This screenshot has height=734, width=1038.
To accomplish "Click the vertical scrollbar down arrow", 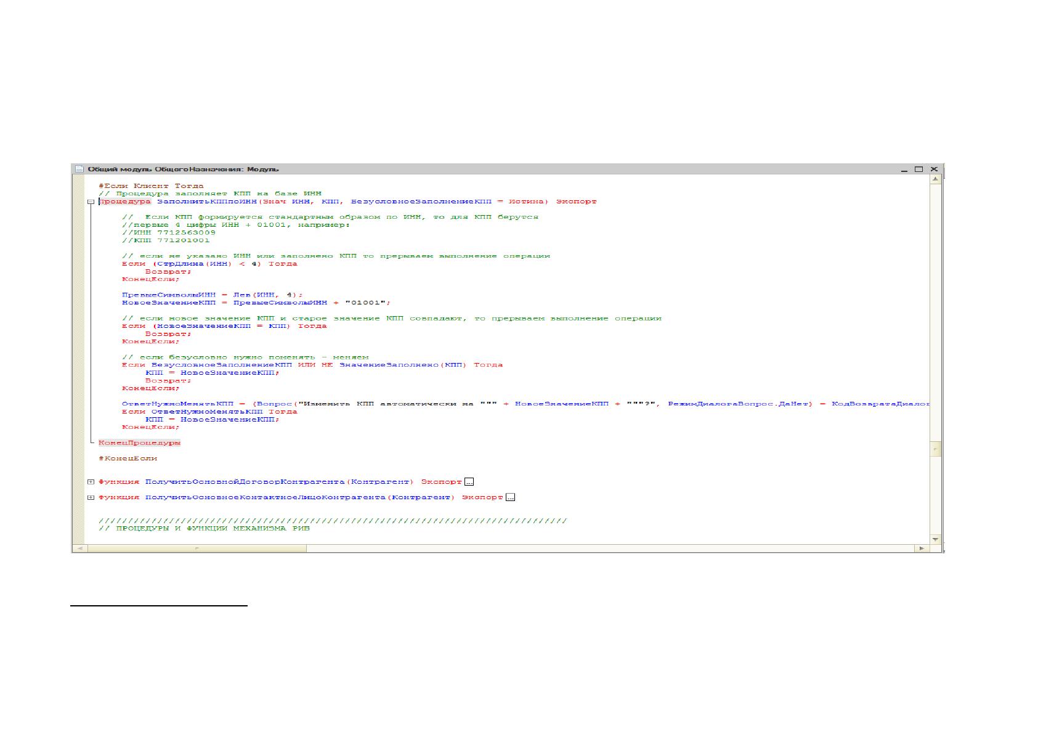I will point(935,539).
